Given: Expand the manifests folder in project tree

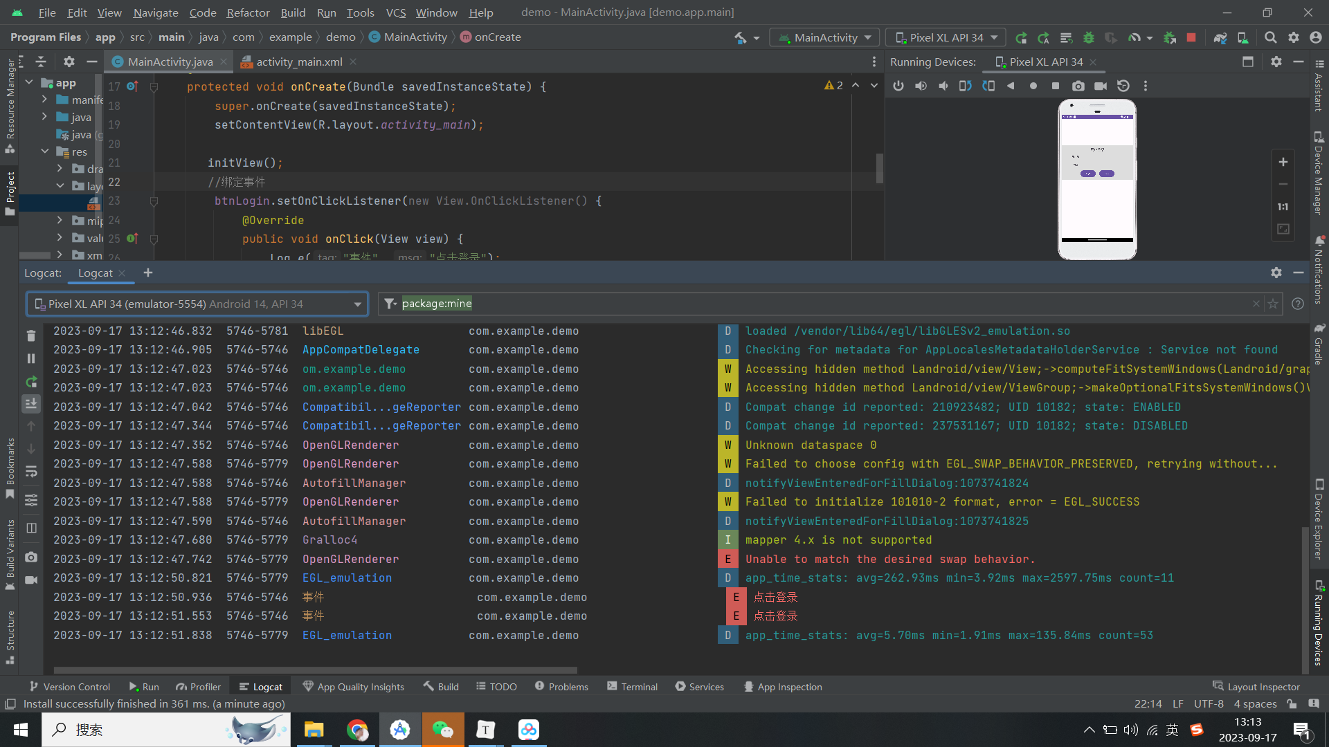Looking at the screenshot, I should (44, 100).
